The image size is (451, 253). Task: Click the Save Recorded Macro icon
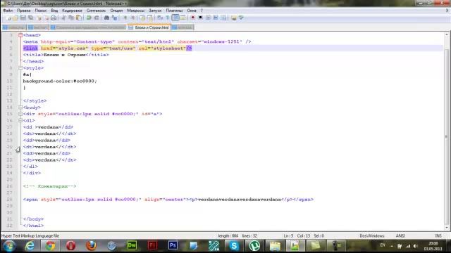click(x=223, y=18)
